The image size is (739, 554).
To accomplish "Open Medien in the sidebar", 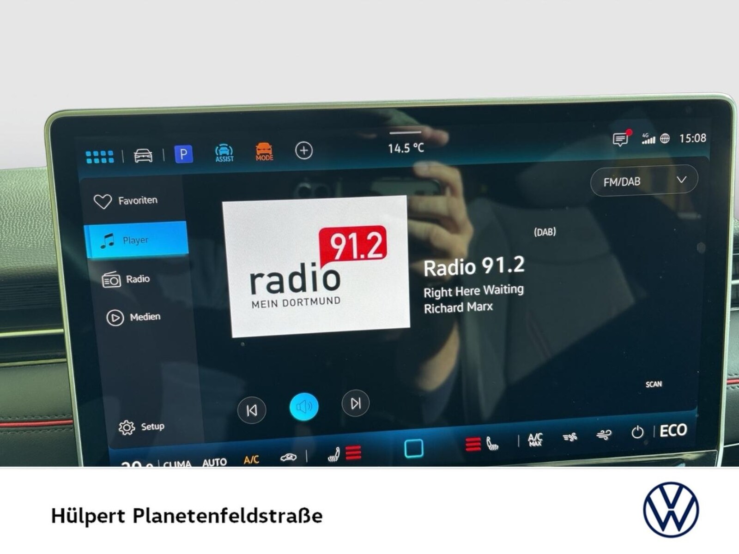I will coord(133,318).
